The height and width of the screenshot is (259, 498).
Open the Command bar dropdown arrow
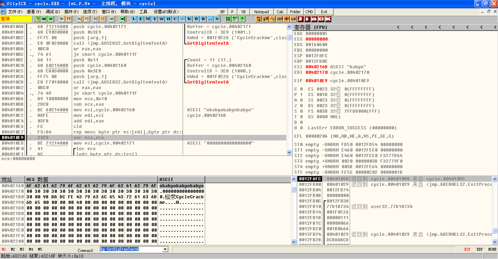(x=165, y=249)
